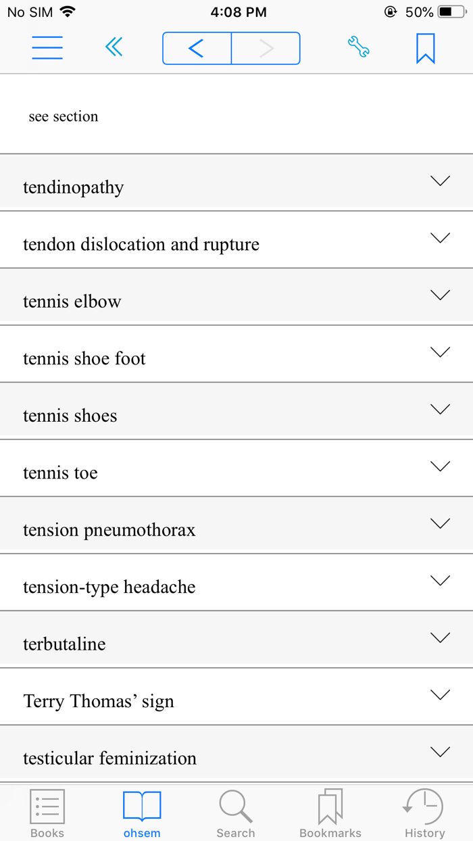
Task: Tap the tennis shoe foot entry
Action: (84, 358)
